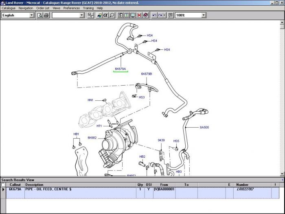The width and height of the screenshot is (285, 214).
Task: Click the Number column header
Action: point(252,185)
